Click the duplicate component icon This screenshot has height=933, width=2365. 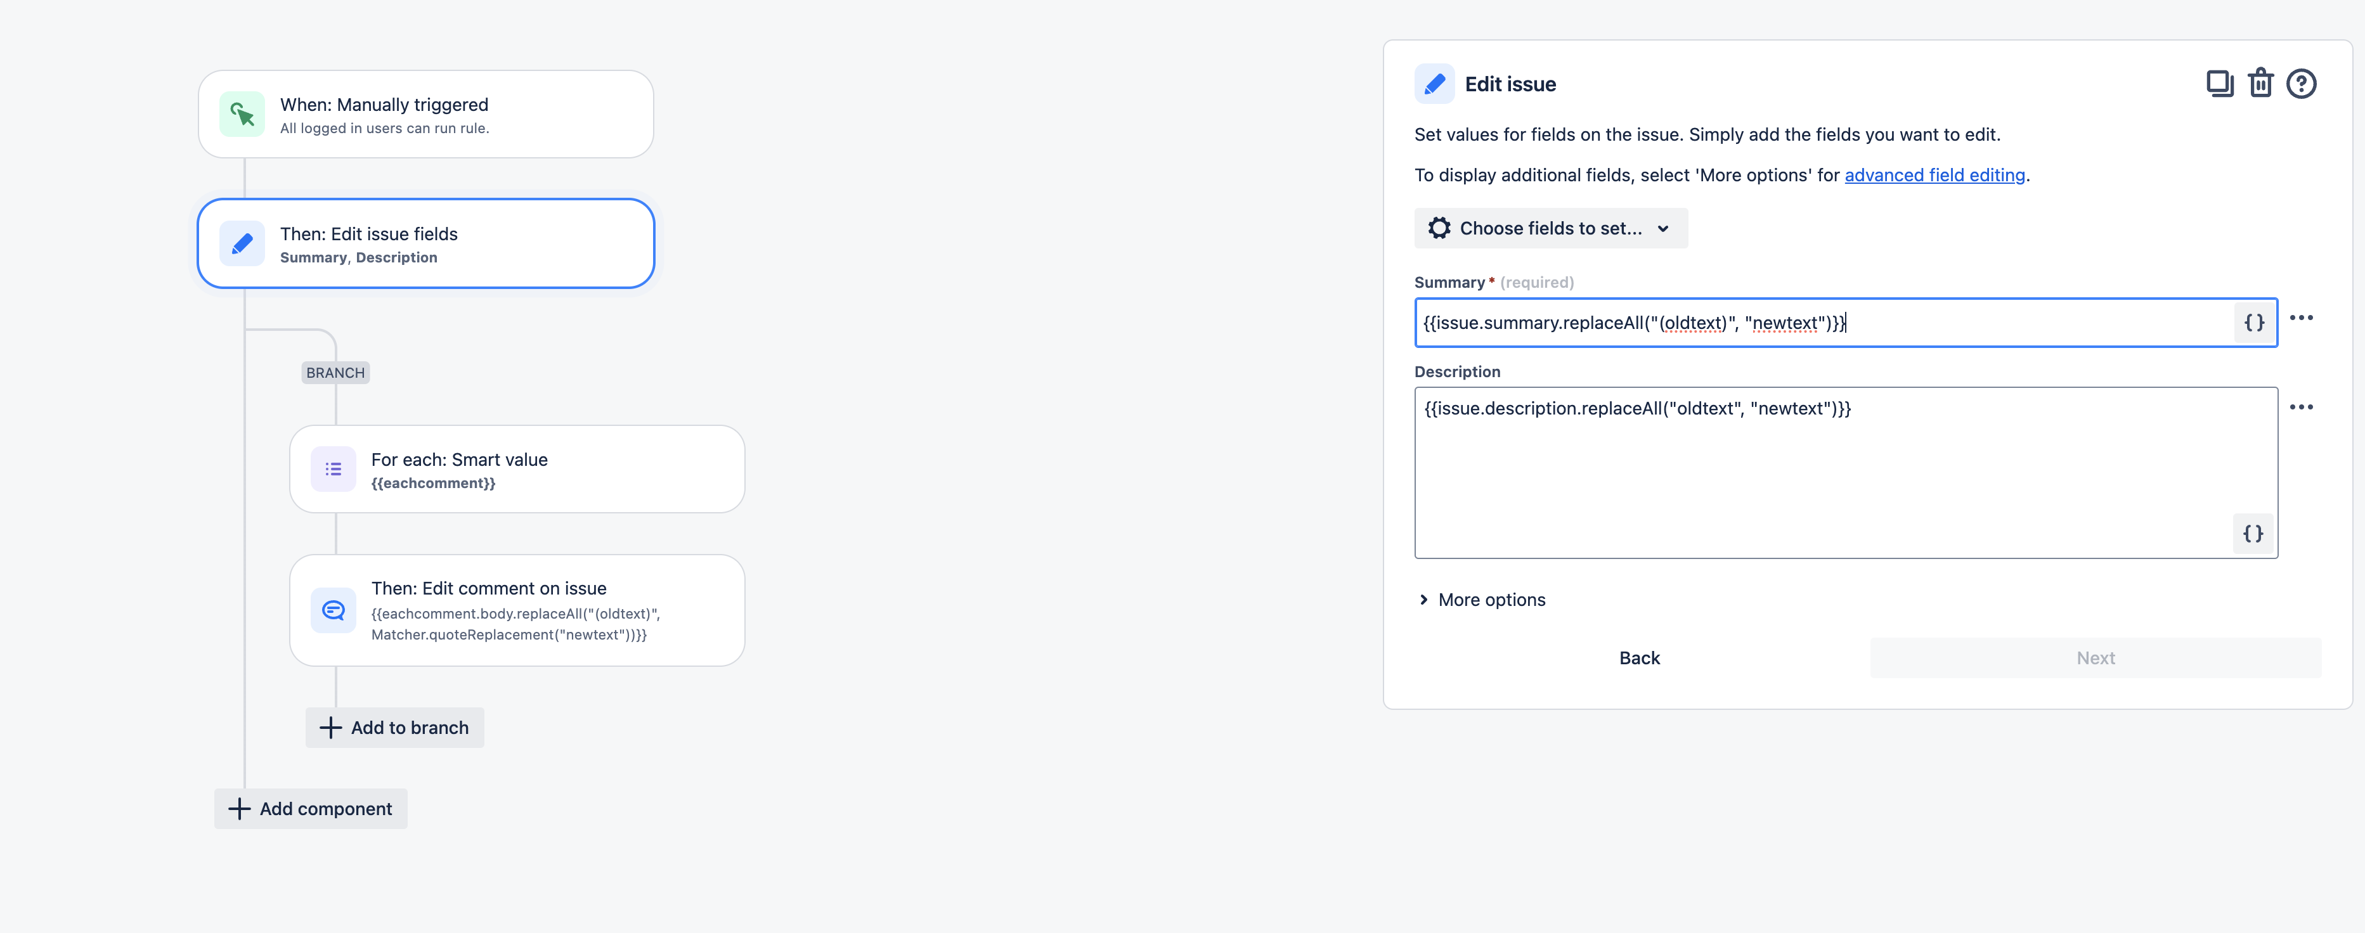tap(2219, 84)
